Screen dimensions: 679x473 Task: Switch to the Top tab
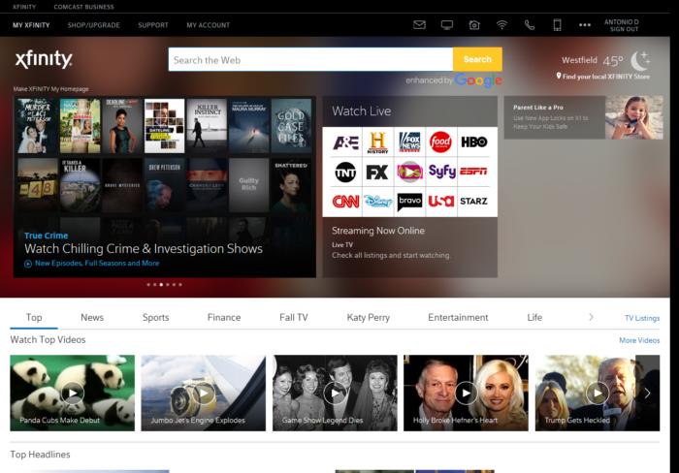34,317
